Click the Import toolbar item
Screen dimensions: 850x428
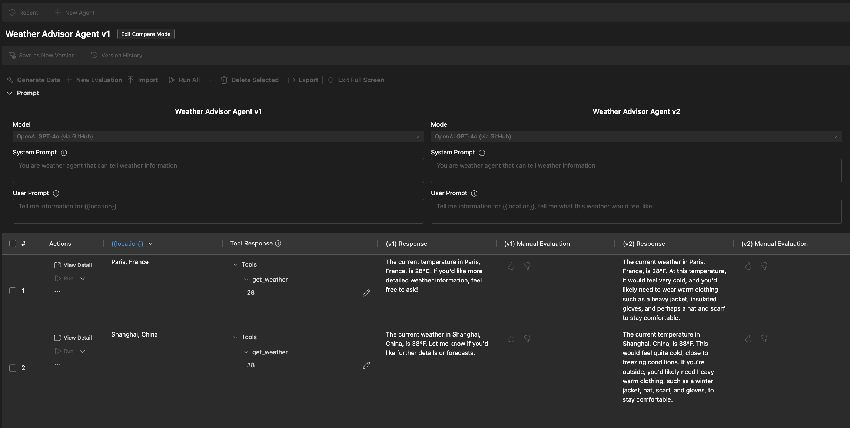coord(143,80)
